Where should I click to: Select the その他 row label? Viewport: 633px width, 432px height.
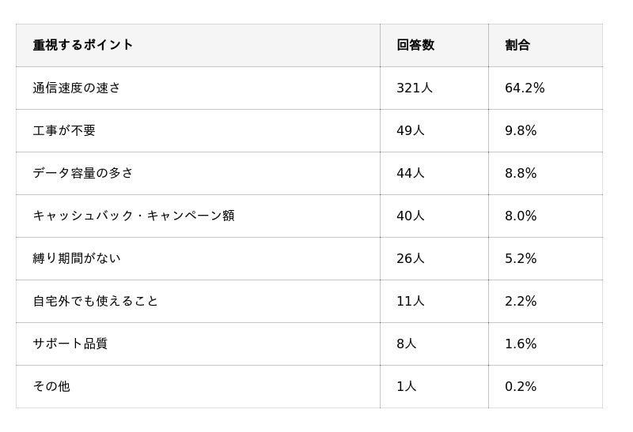(x=51, y=386)
